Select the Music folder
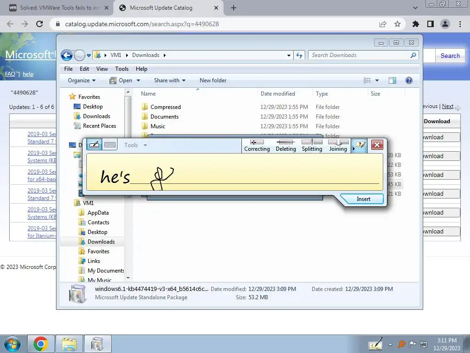 [158, 126]
